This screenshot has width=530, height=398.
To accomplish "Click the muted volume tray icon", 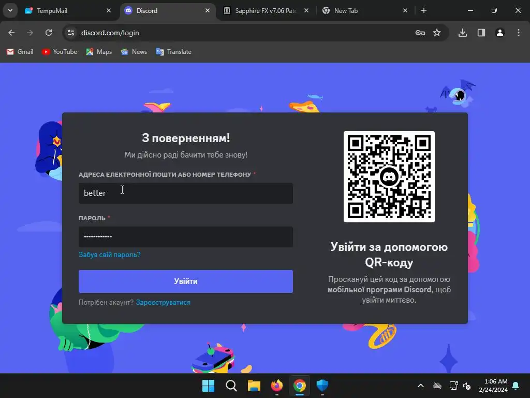I will (x=467, y=386).
